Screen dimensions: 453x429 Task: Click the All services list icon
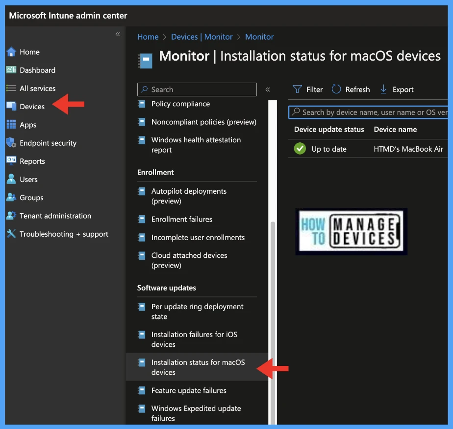coord(11,88)
